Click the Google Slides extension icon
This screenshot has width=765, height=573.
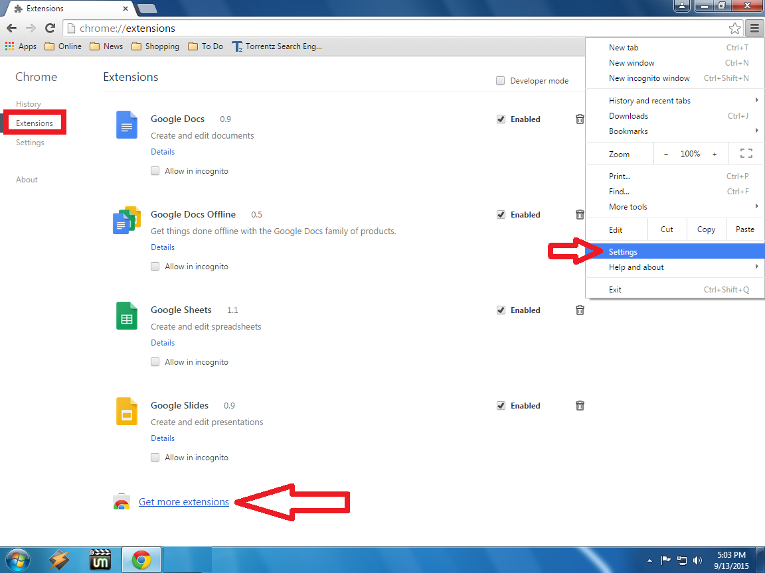click(126, 412)
